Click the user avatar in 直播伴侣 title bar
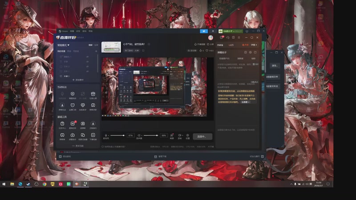This screenshot has width=356, height=200. tap(210, 37)
